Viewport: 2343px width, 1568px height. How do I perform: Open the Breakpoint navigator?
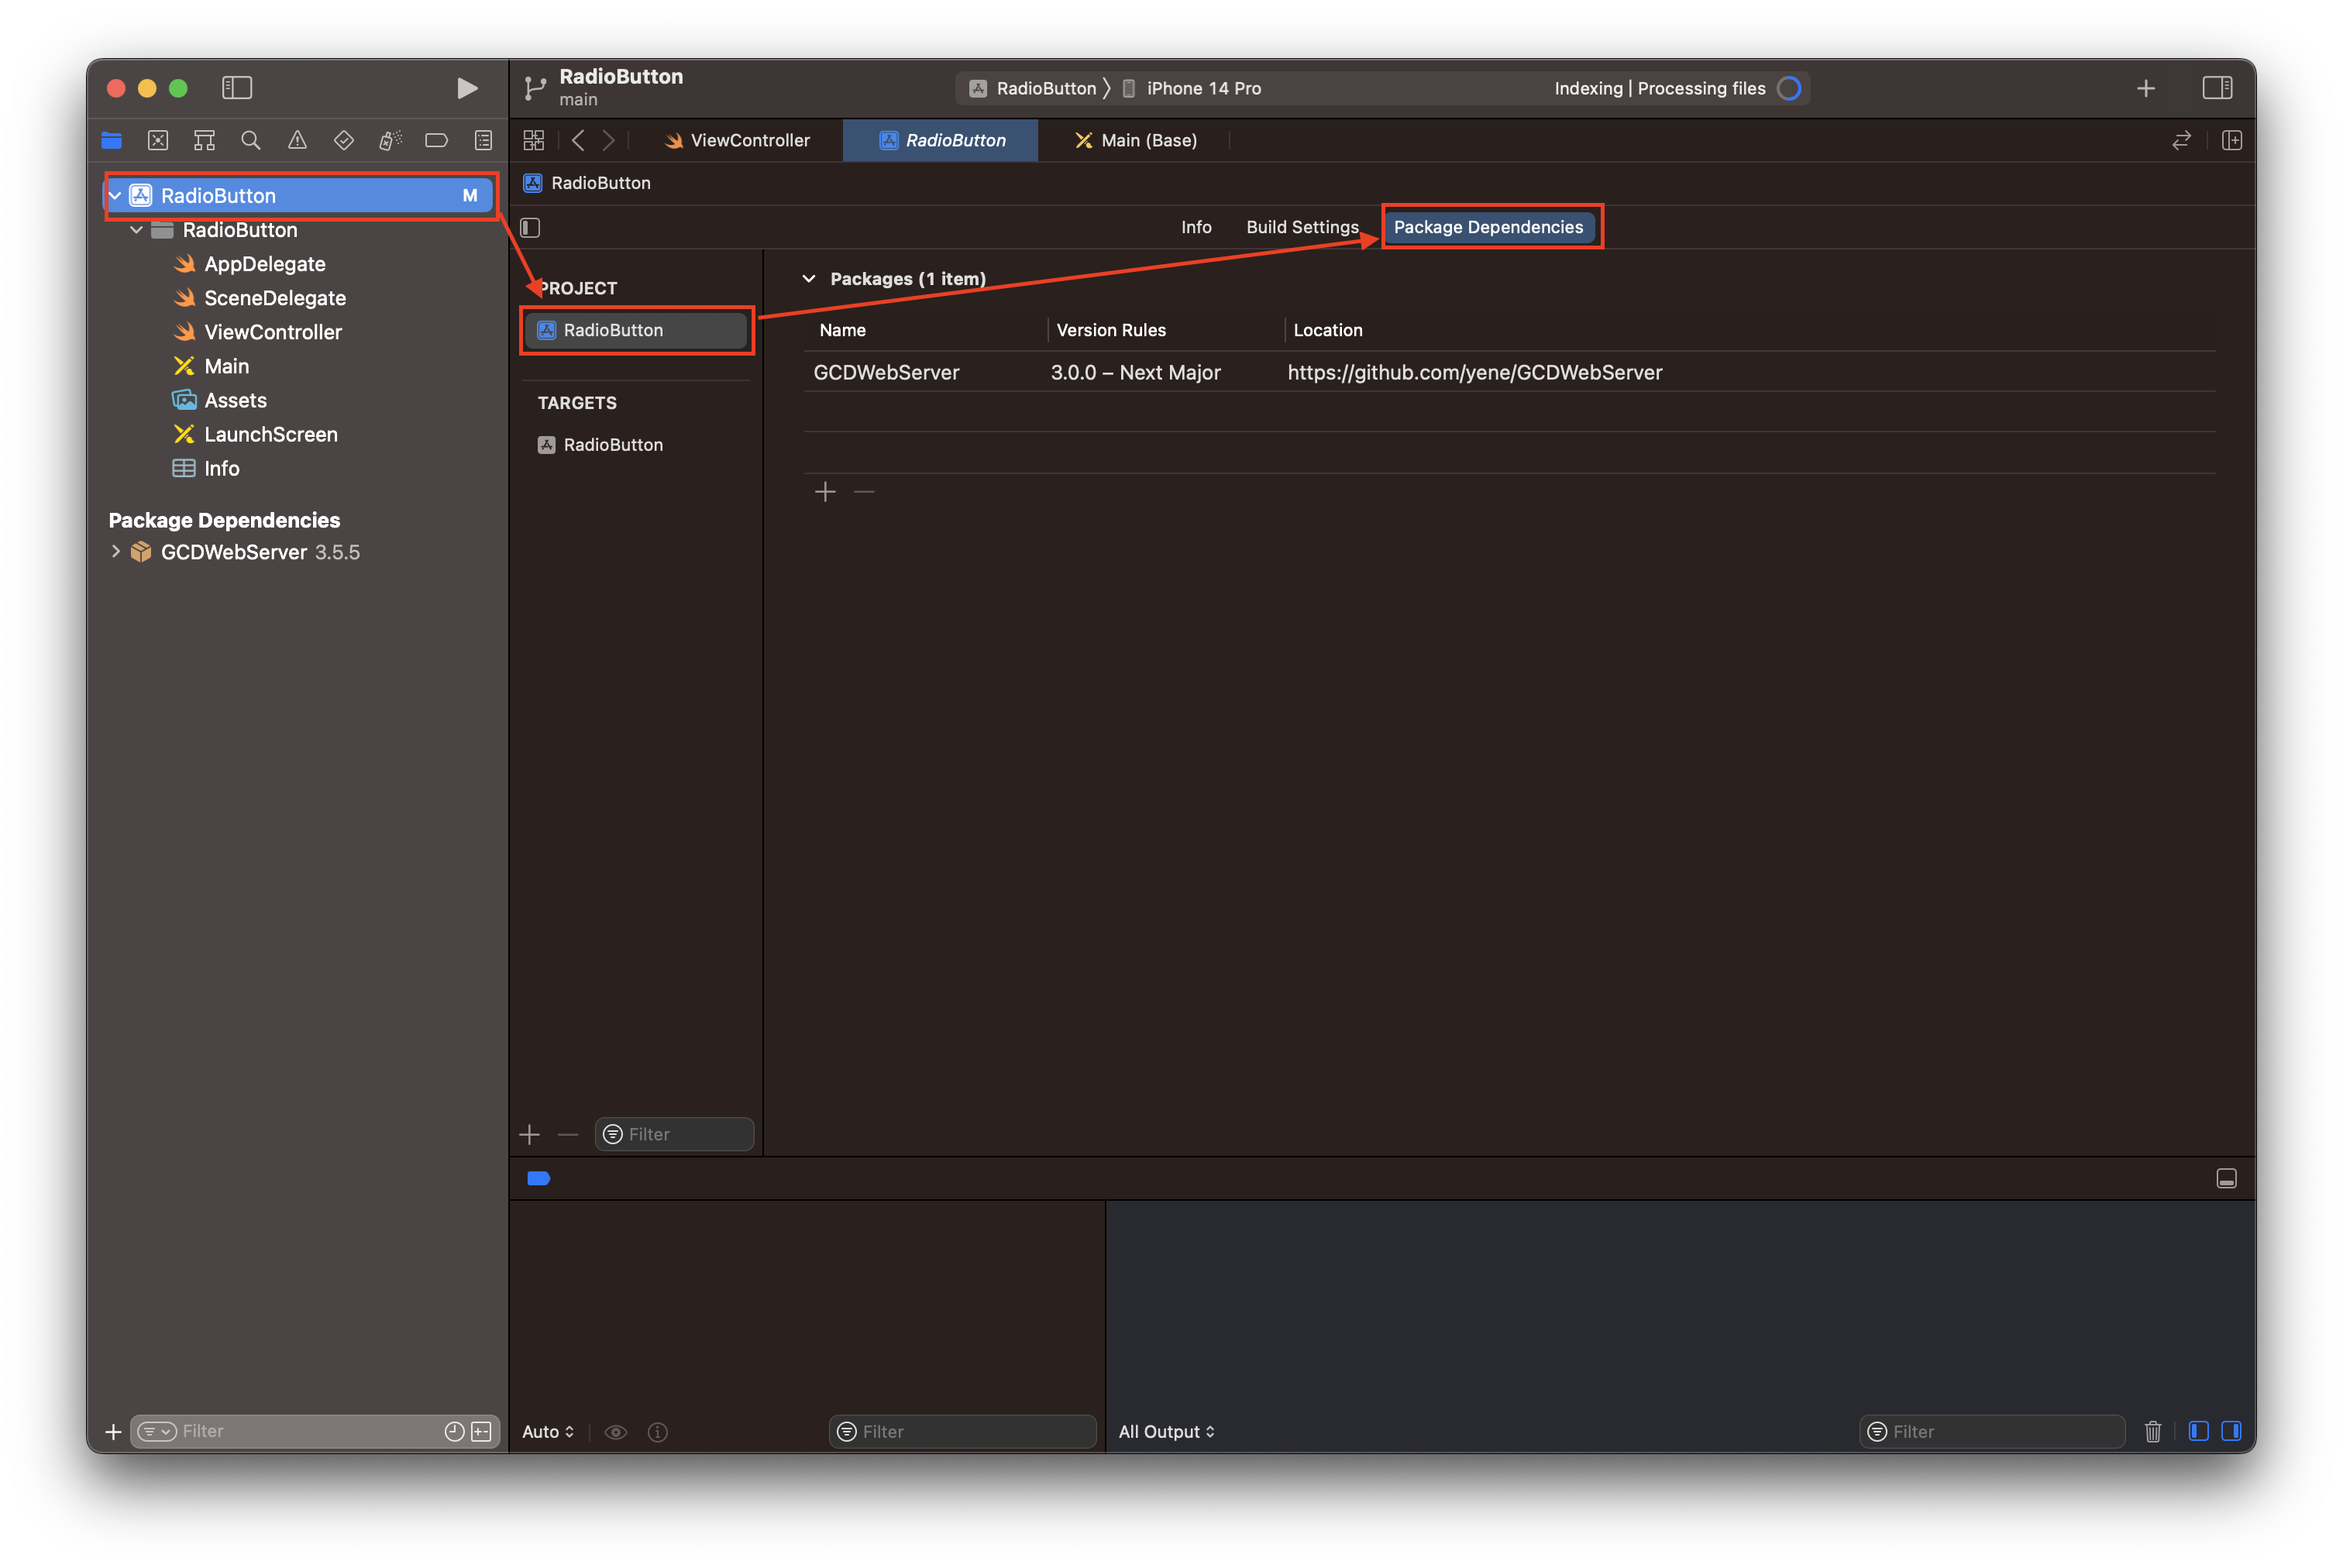[x=437, y=140]
